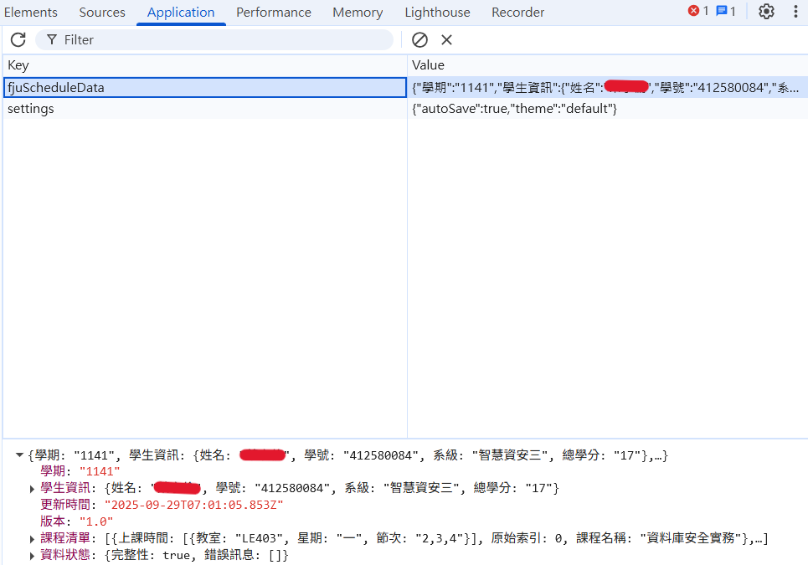Collapse the root JSON object preview
Image resolution: width=808 pixels, height=565 pixels.
click(x=19, y=455)
